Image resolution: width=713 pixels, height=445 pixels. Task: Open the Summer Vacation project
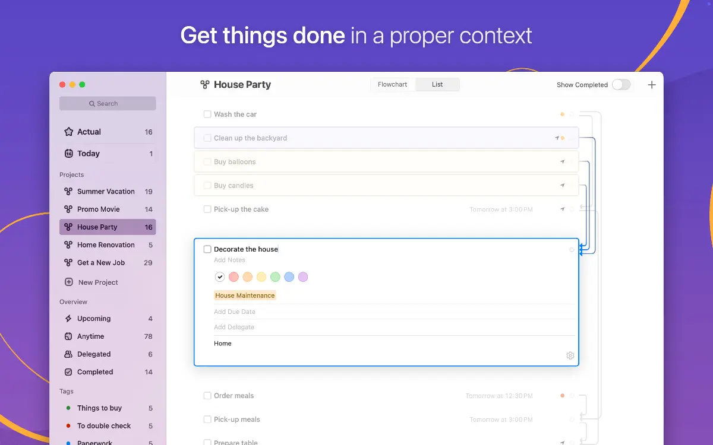point(106,192)
